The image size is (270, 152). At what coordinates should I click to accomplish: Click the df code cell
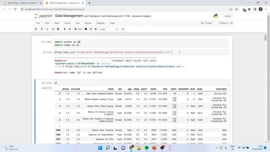(141, 83)
